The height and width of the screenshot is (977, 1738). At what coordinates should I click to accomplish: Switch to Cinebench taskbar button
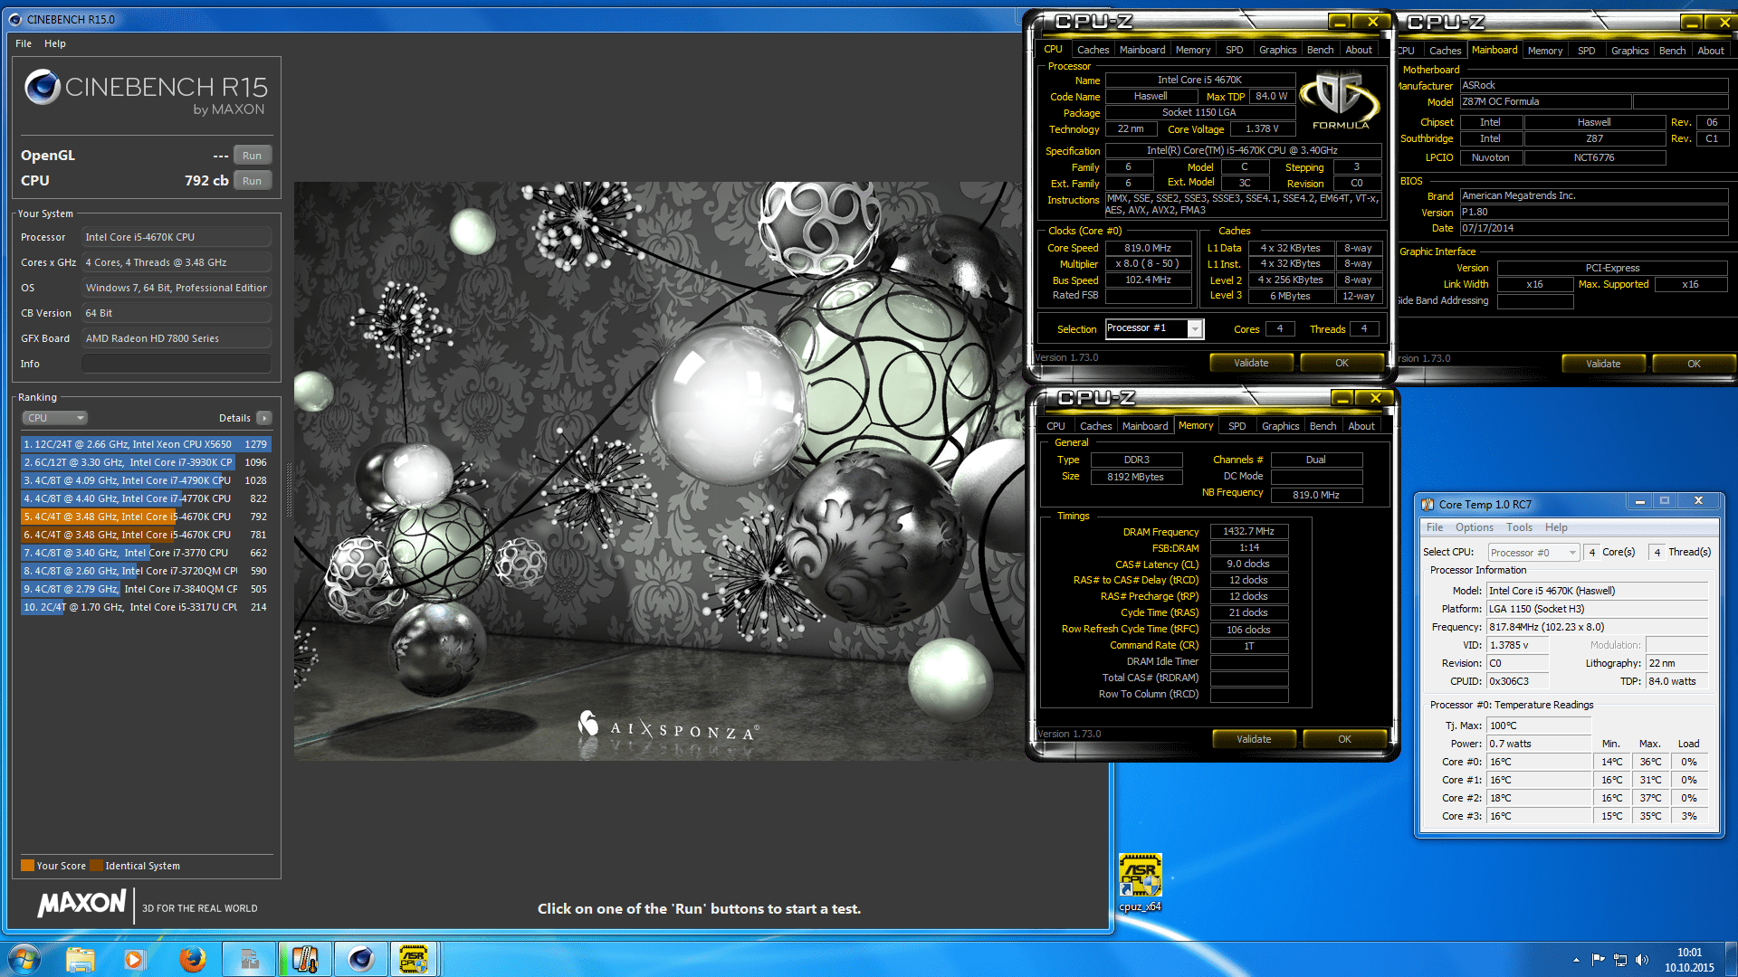tap(360, 959)
